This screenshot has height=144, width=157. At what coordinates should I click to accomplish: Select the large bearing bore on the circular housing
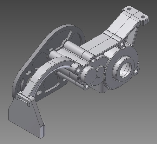[x=126, y=70]
